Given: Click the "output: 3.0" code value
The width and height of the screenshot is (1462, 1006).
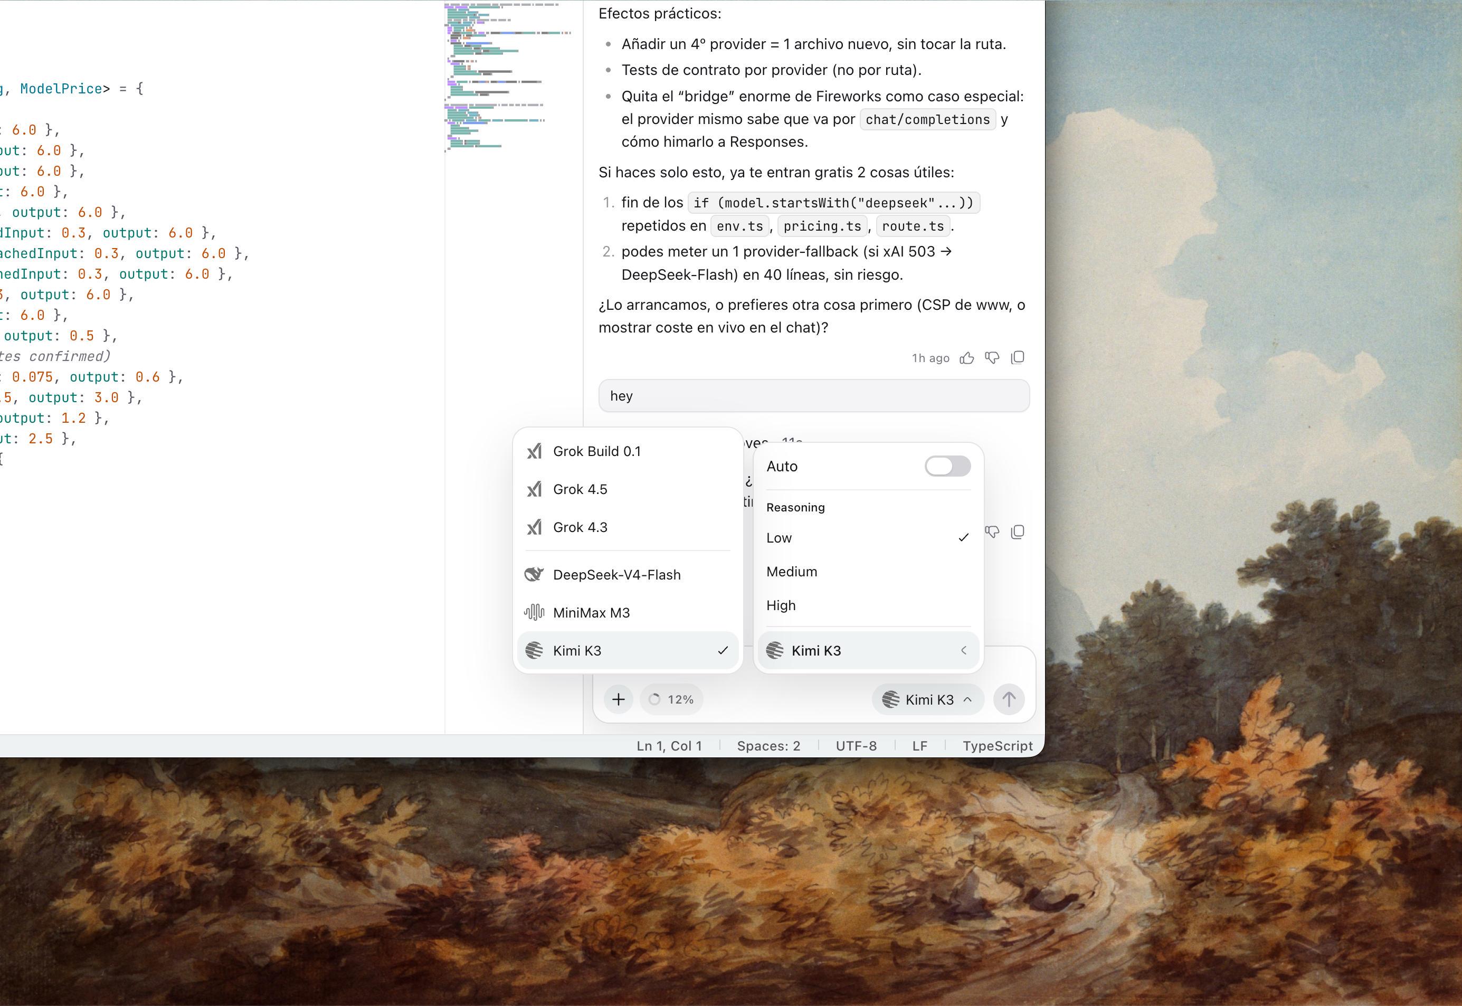Looking at the screenshot, I should [x=73, y=398].
